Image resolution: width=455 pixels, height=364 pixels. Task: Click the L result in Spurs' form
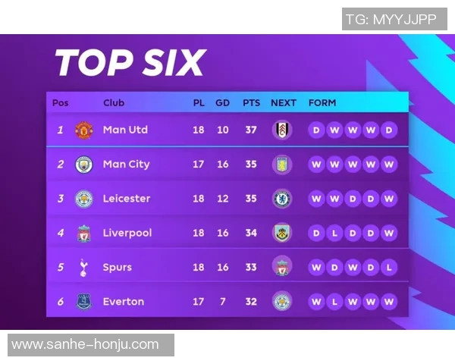(389, 267)
